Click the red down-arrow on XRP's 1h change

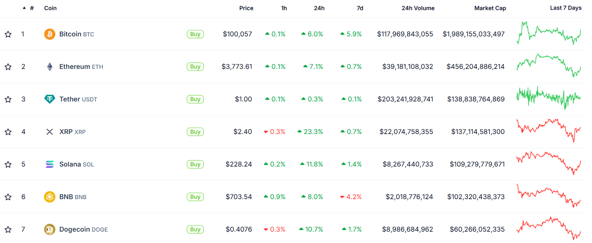[266, 131]
